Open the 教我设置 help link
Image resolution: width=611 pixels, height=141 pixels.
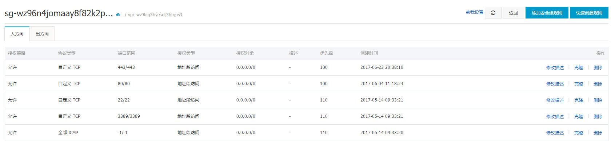point(475,12)
